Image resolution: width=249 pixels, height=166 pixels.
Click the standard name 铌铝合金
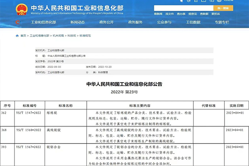54,147
